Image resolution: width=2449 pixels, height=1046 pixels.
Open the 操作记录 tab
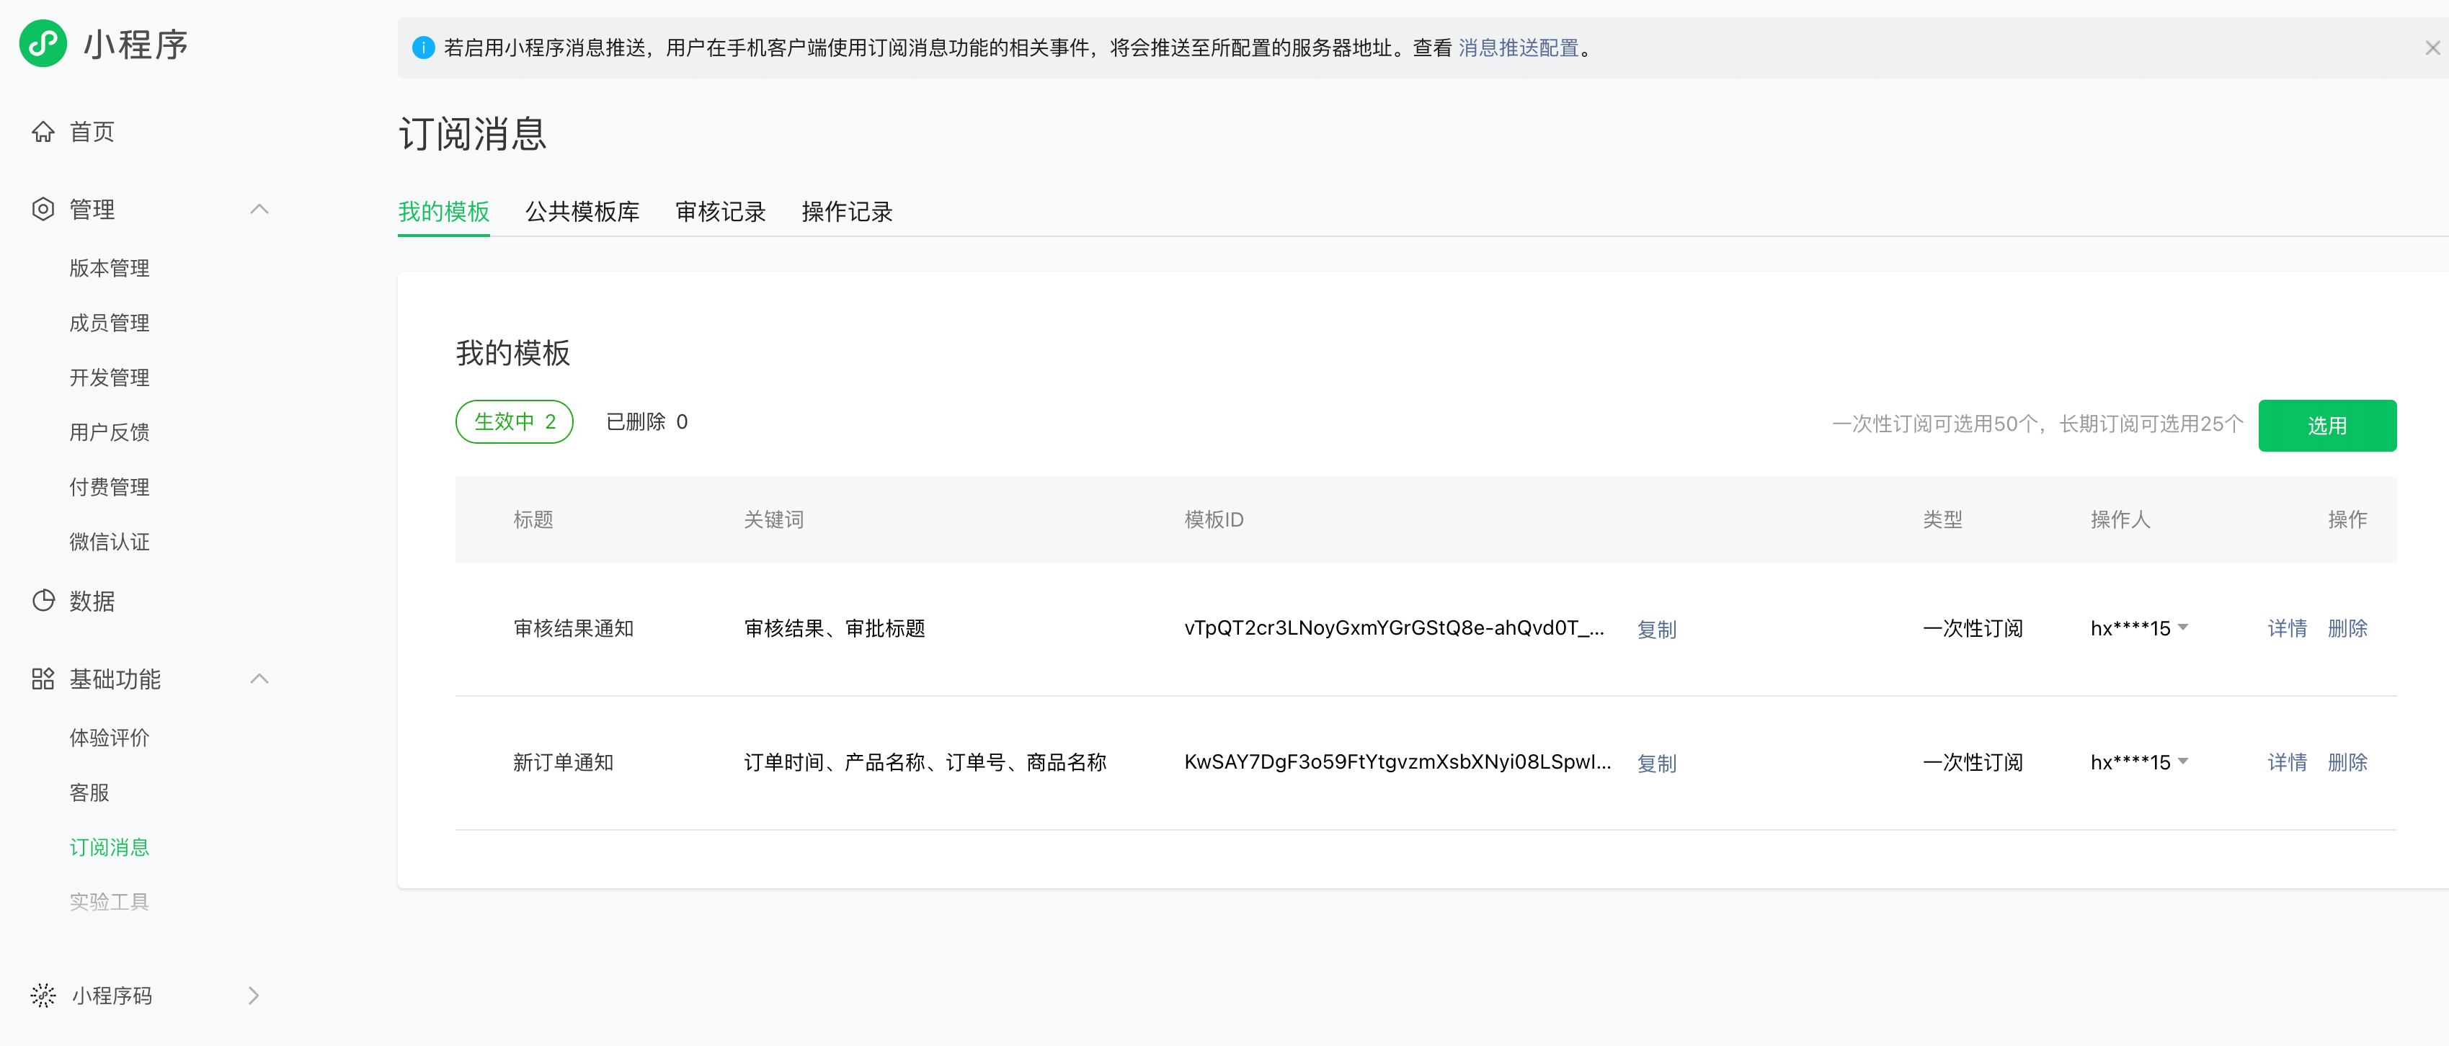[846, 211]
